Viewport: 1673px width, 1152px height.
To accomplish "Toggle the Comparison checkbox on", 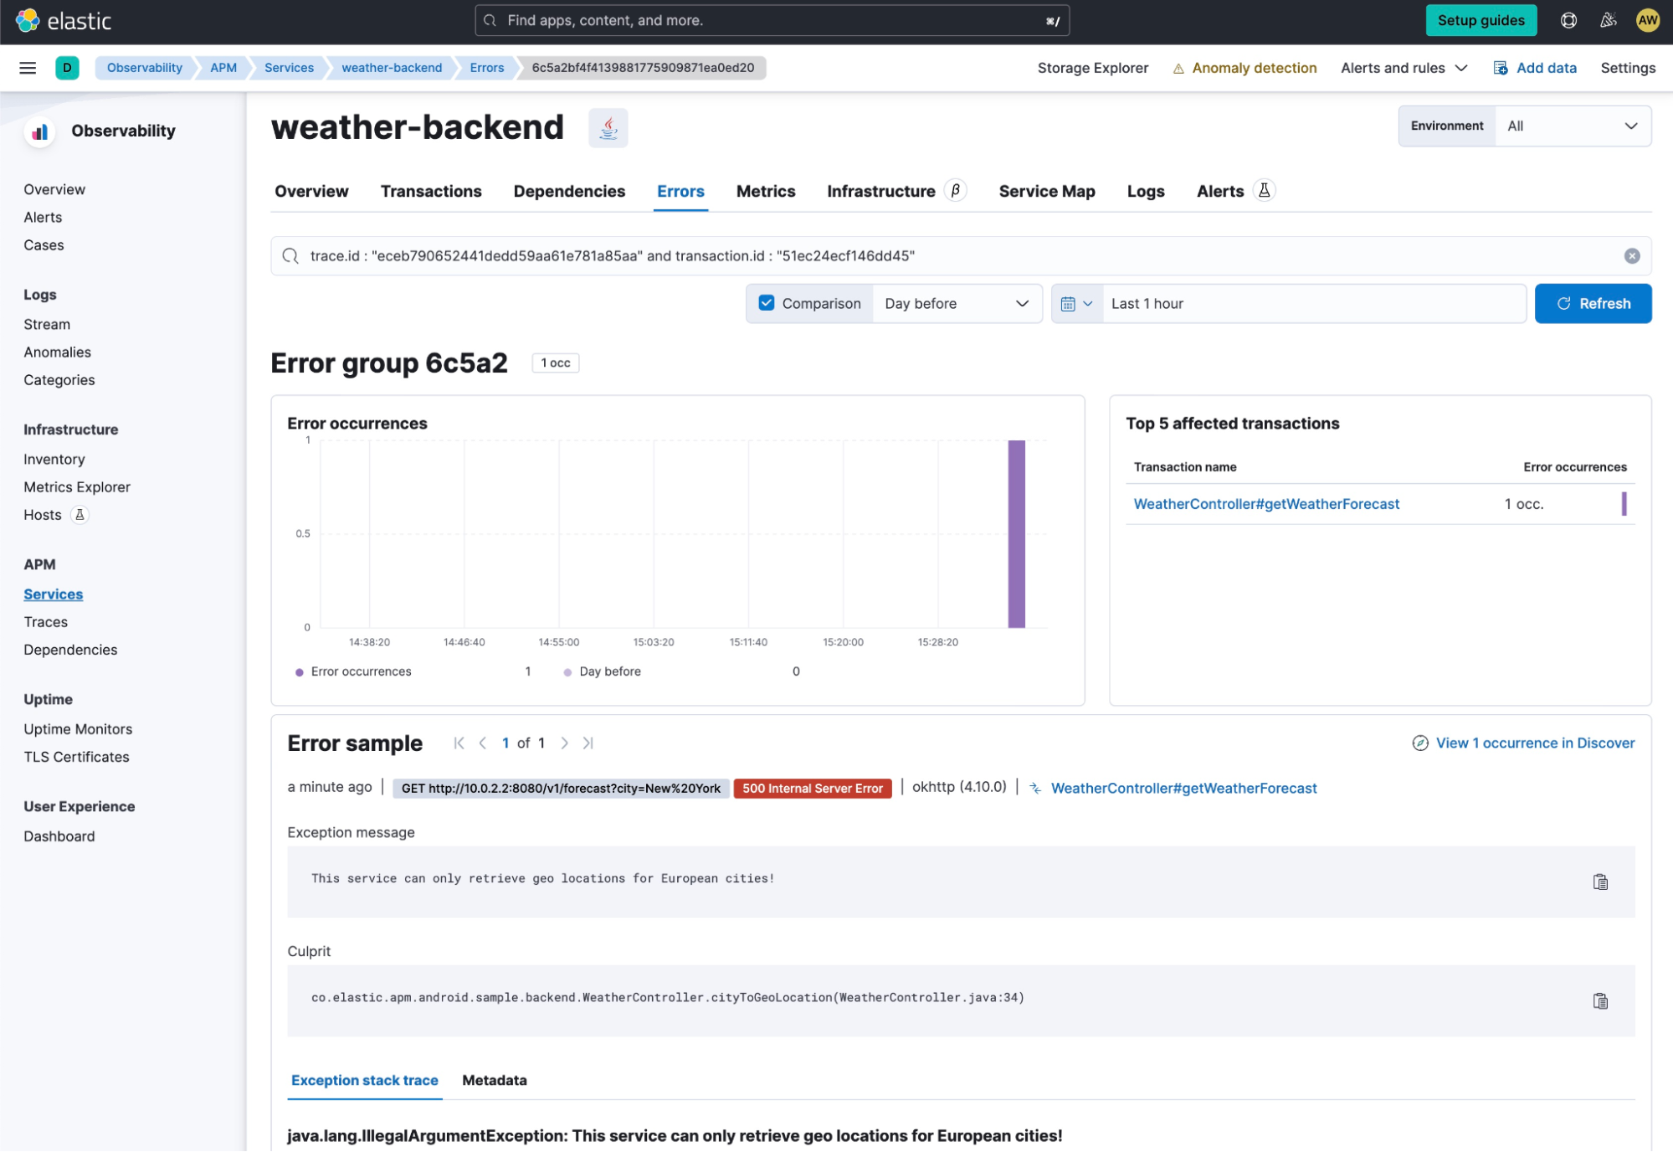I will coord(765,302).
